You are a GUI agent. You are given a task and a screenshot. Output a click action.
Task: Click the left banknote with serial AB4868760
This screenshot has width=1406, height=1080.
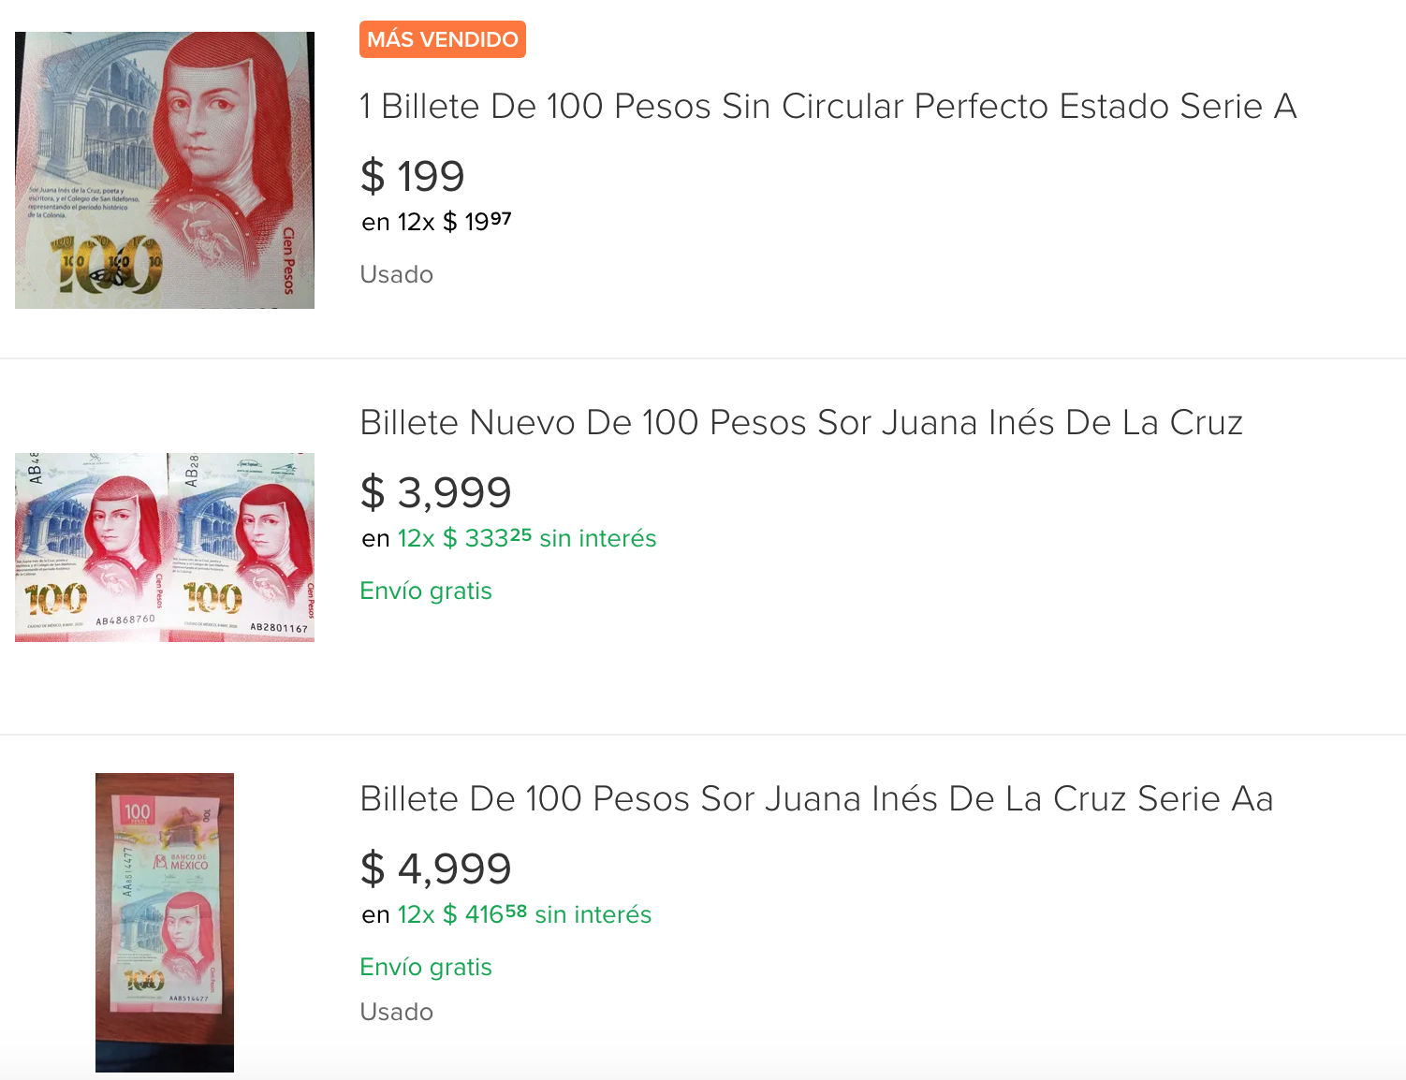click(90, 547)
